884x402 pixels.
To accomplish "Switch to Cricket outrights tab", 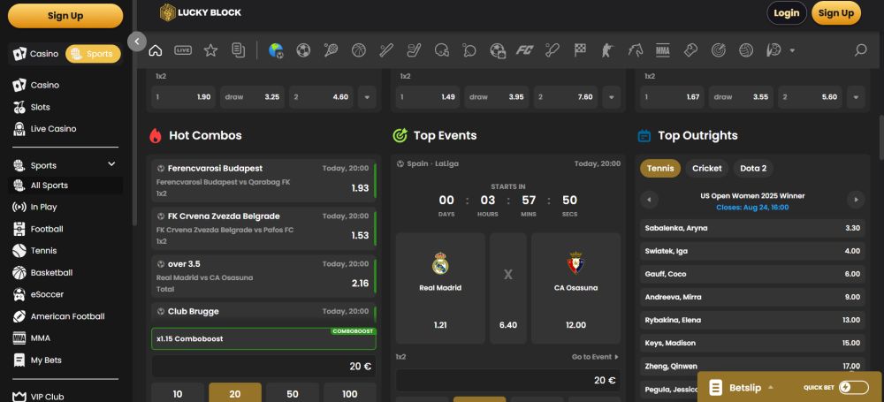I will click(706, 168).
